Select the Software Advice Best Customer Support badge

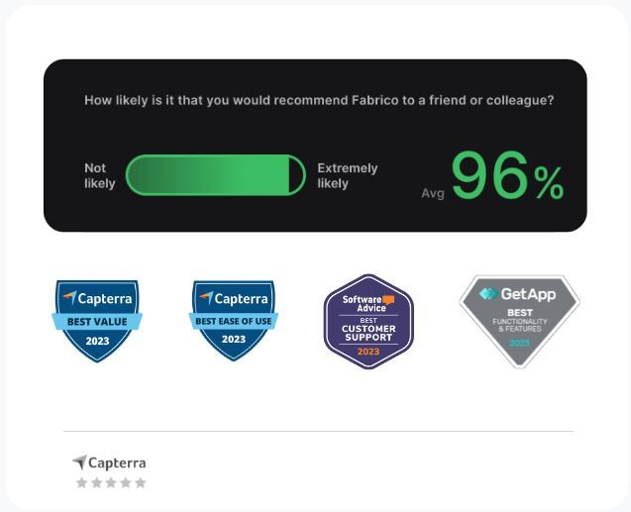[x=368, y=322]
